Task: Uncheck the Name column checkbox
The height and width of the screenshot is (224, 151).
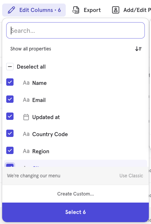Action: coord(10,82)
